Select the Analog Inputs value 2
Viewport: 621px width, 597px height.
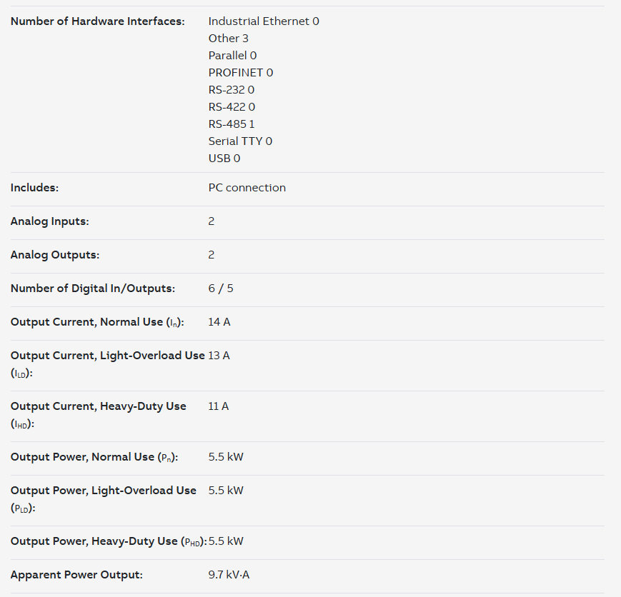(212, 221)
